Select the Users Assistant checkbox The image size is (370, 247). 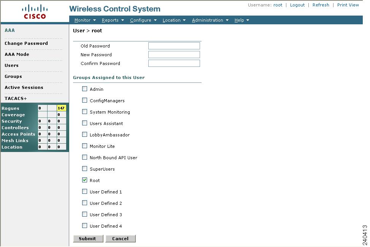click(x=84, y=123)
